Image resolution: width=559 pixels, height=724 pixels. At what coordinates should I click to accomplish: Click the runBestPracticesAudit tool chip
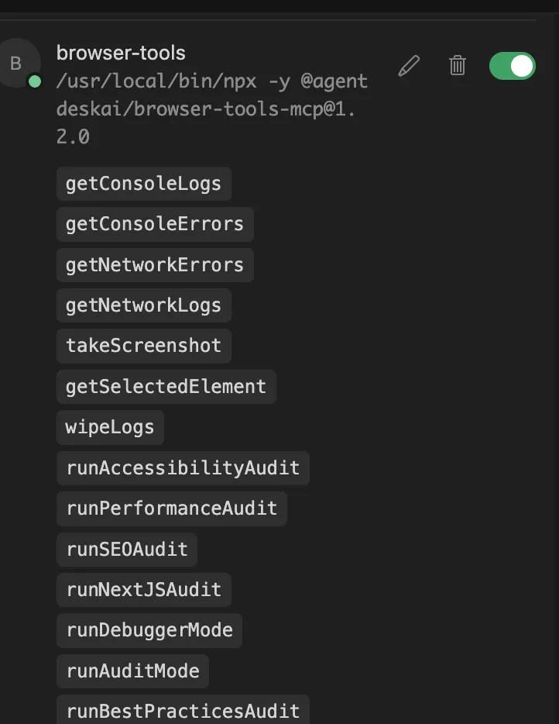(x=183, y=710)
